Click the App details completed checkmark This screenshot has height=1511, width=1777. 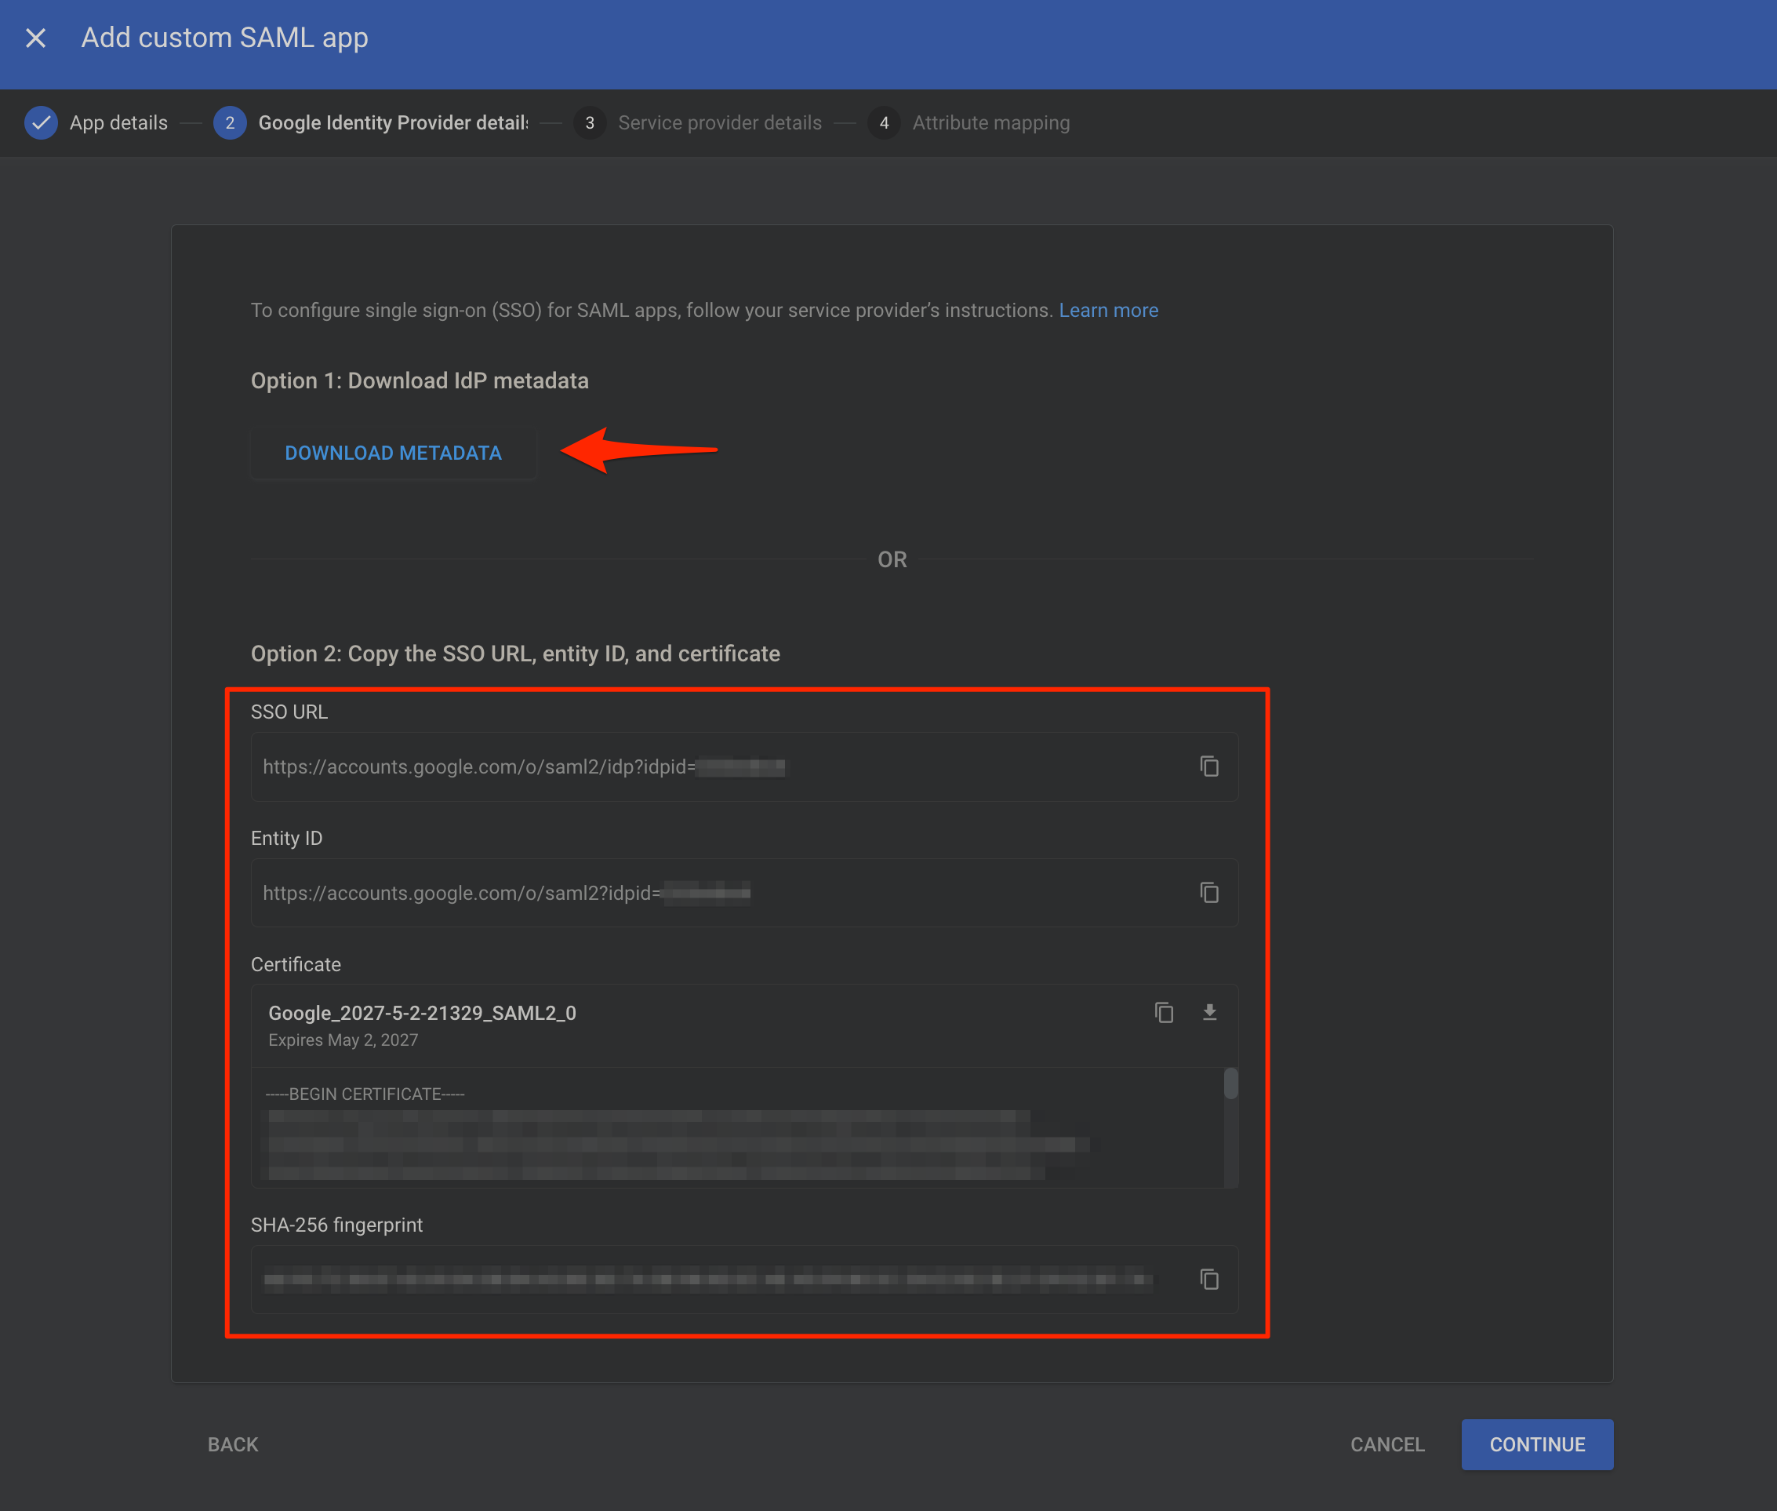[41, 122]
